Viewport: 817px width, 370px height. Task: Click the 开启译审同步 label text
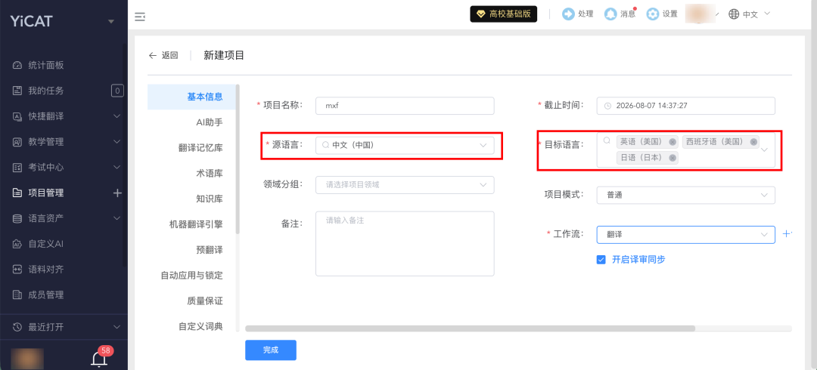[638, 259]
